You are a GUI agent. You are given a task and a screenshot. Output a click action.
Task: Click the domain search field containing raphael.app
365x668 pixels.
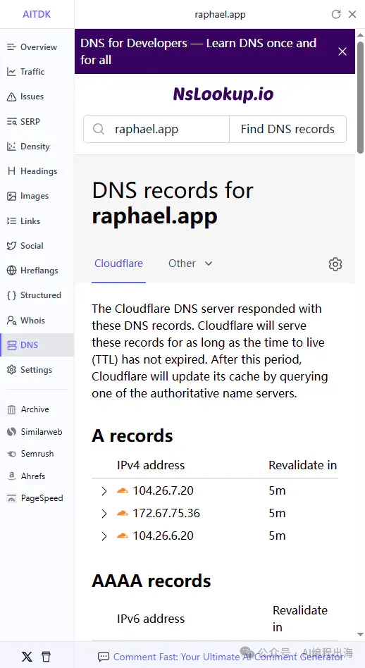coord(156,129)
